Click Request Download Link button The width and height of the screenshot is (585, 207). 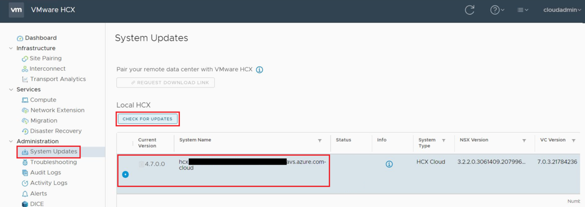[x=165, y=82]
